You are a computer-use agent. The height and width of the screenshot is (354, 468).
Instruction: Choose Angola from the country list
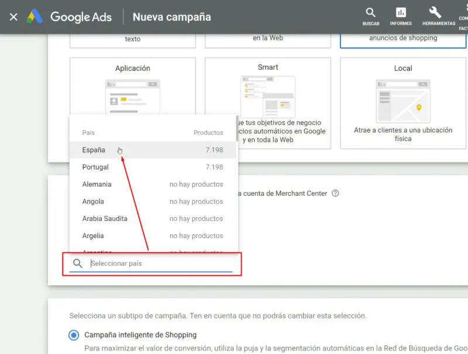153,202
